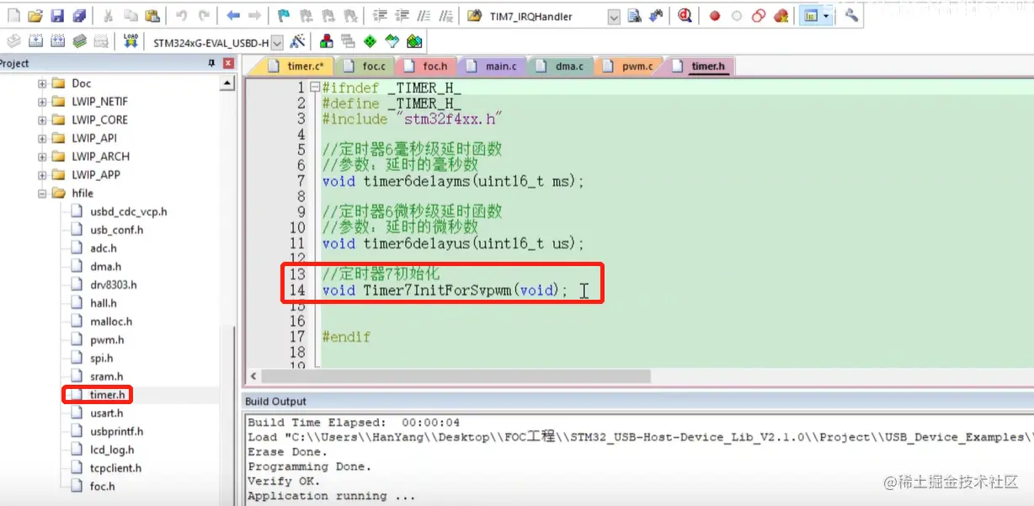Indent selected lines icon
Viewport: 1034px width, 506px height.
(380, 15)
